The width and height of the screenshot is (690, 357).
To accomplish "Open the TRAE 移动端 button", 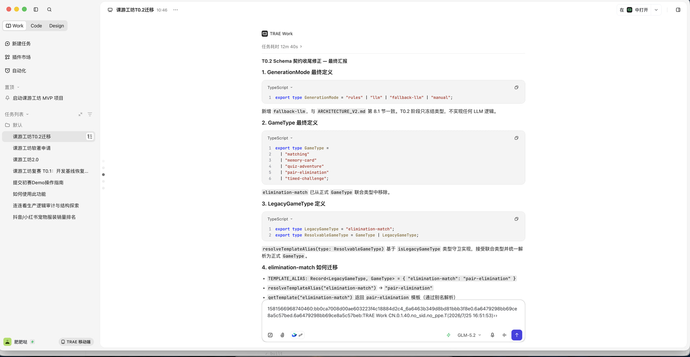I will [x=76, y=342].
